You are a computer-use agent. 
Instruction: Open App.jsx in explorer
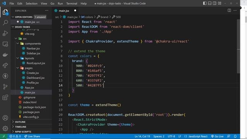click(29, 88)
